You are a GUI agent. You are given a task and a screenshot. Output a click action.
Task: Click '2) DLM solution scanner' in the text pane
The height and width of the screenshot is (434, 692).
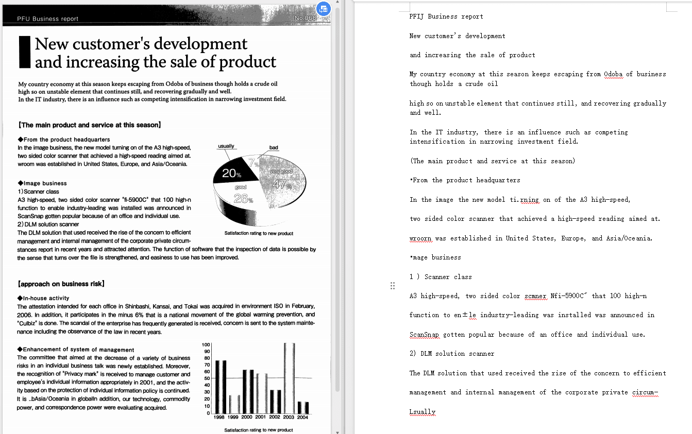452,354
